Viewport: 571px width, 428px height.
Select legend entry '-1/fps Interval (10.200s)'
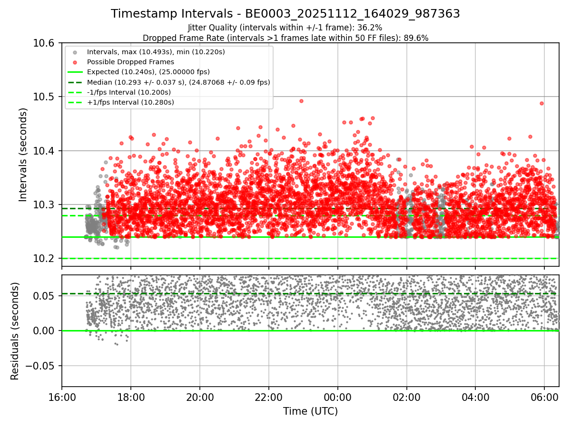point(129,92)
